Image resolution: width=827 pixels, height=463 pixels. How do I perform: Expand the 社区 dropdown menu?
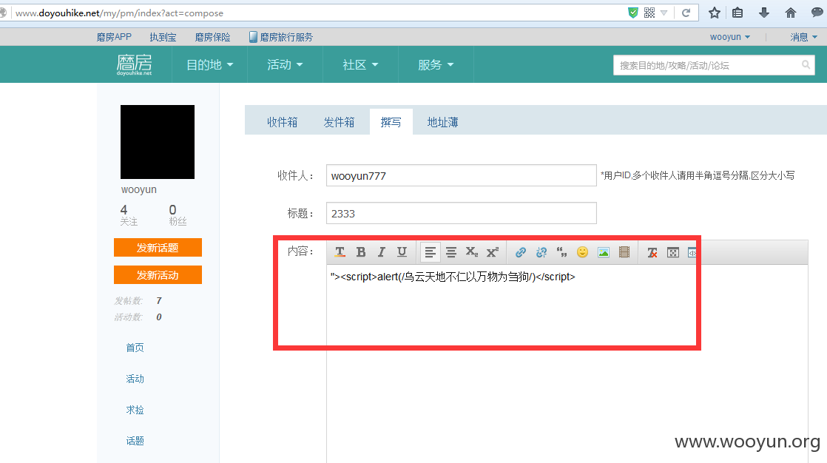click(x=360, y=65)
